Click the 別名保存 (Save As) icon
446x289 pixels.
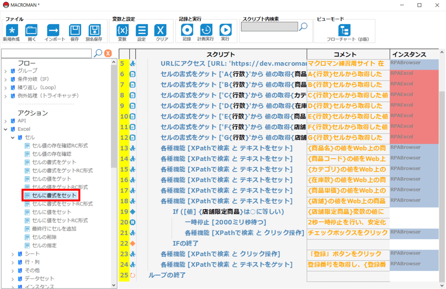click(x=94, y=31)
